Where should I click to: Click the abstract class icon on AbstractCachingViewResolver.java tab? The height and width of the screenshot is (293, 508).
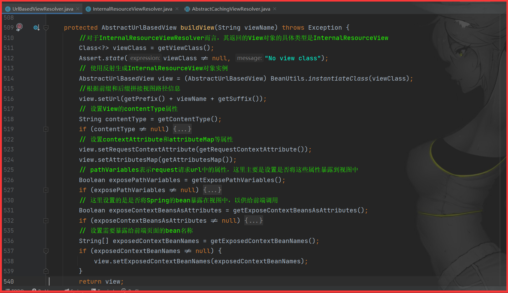(187, 9)
